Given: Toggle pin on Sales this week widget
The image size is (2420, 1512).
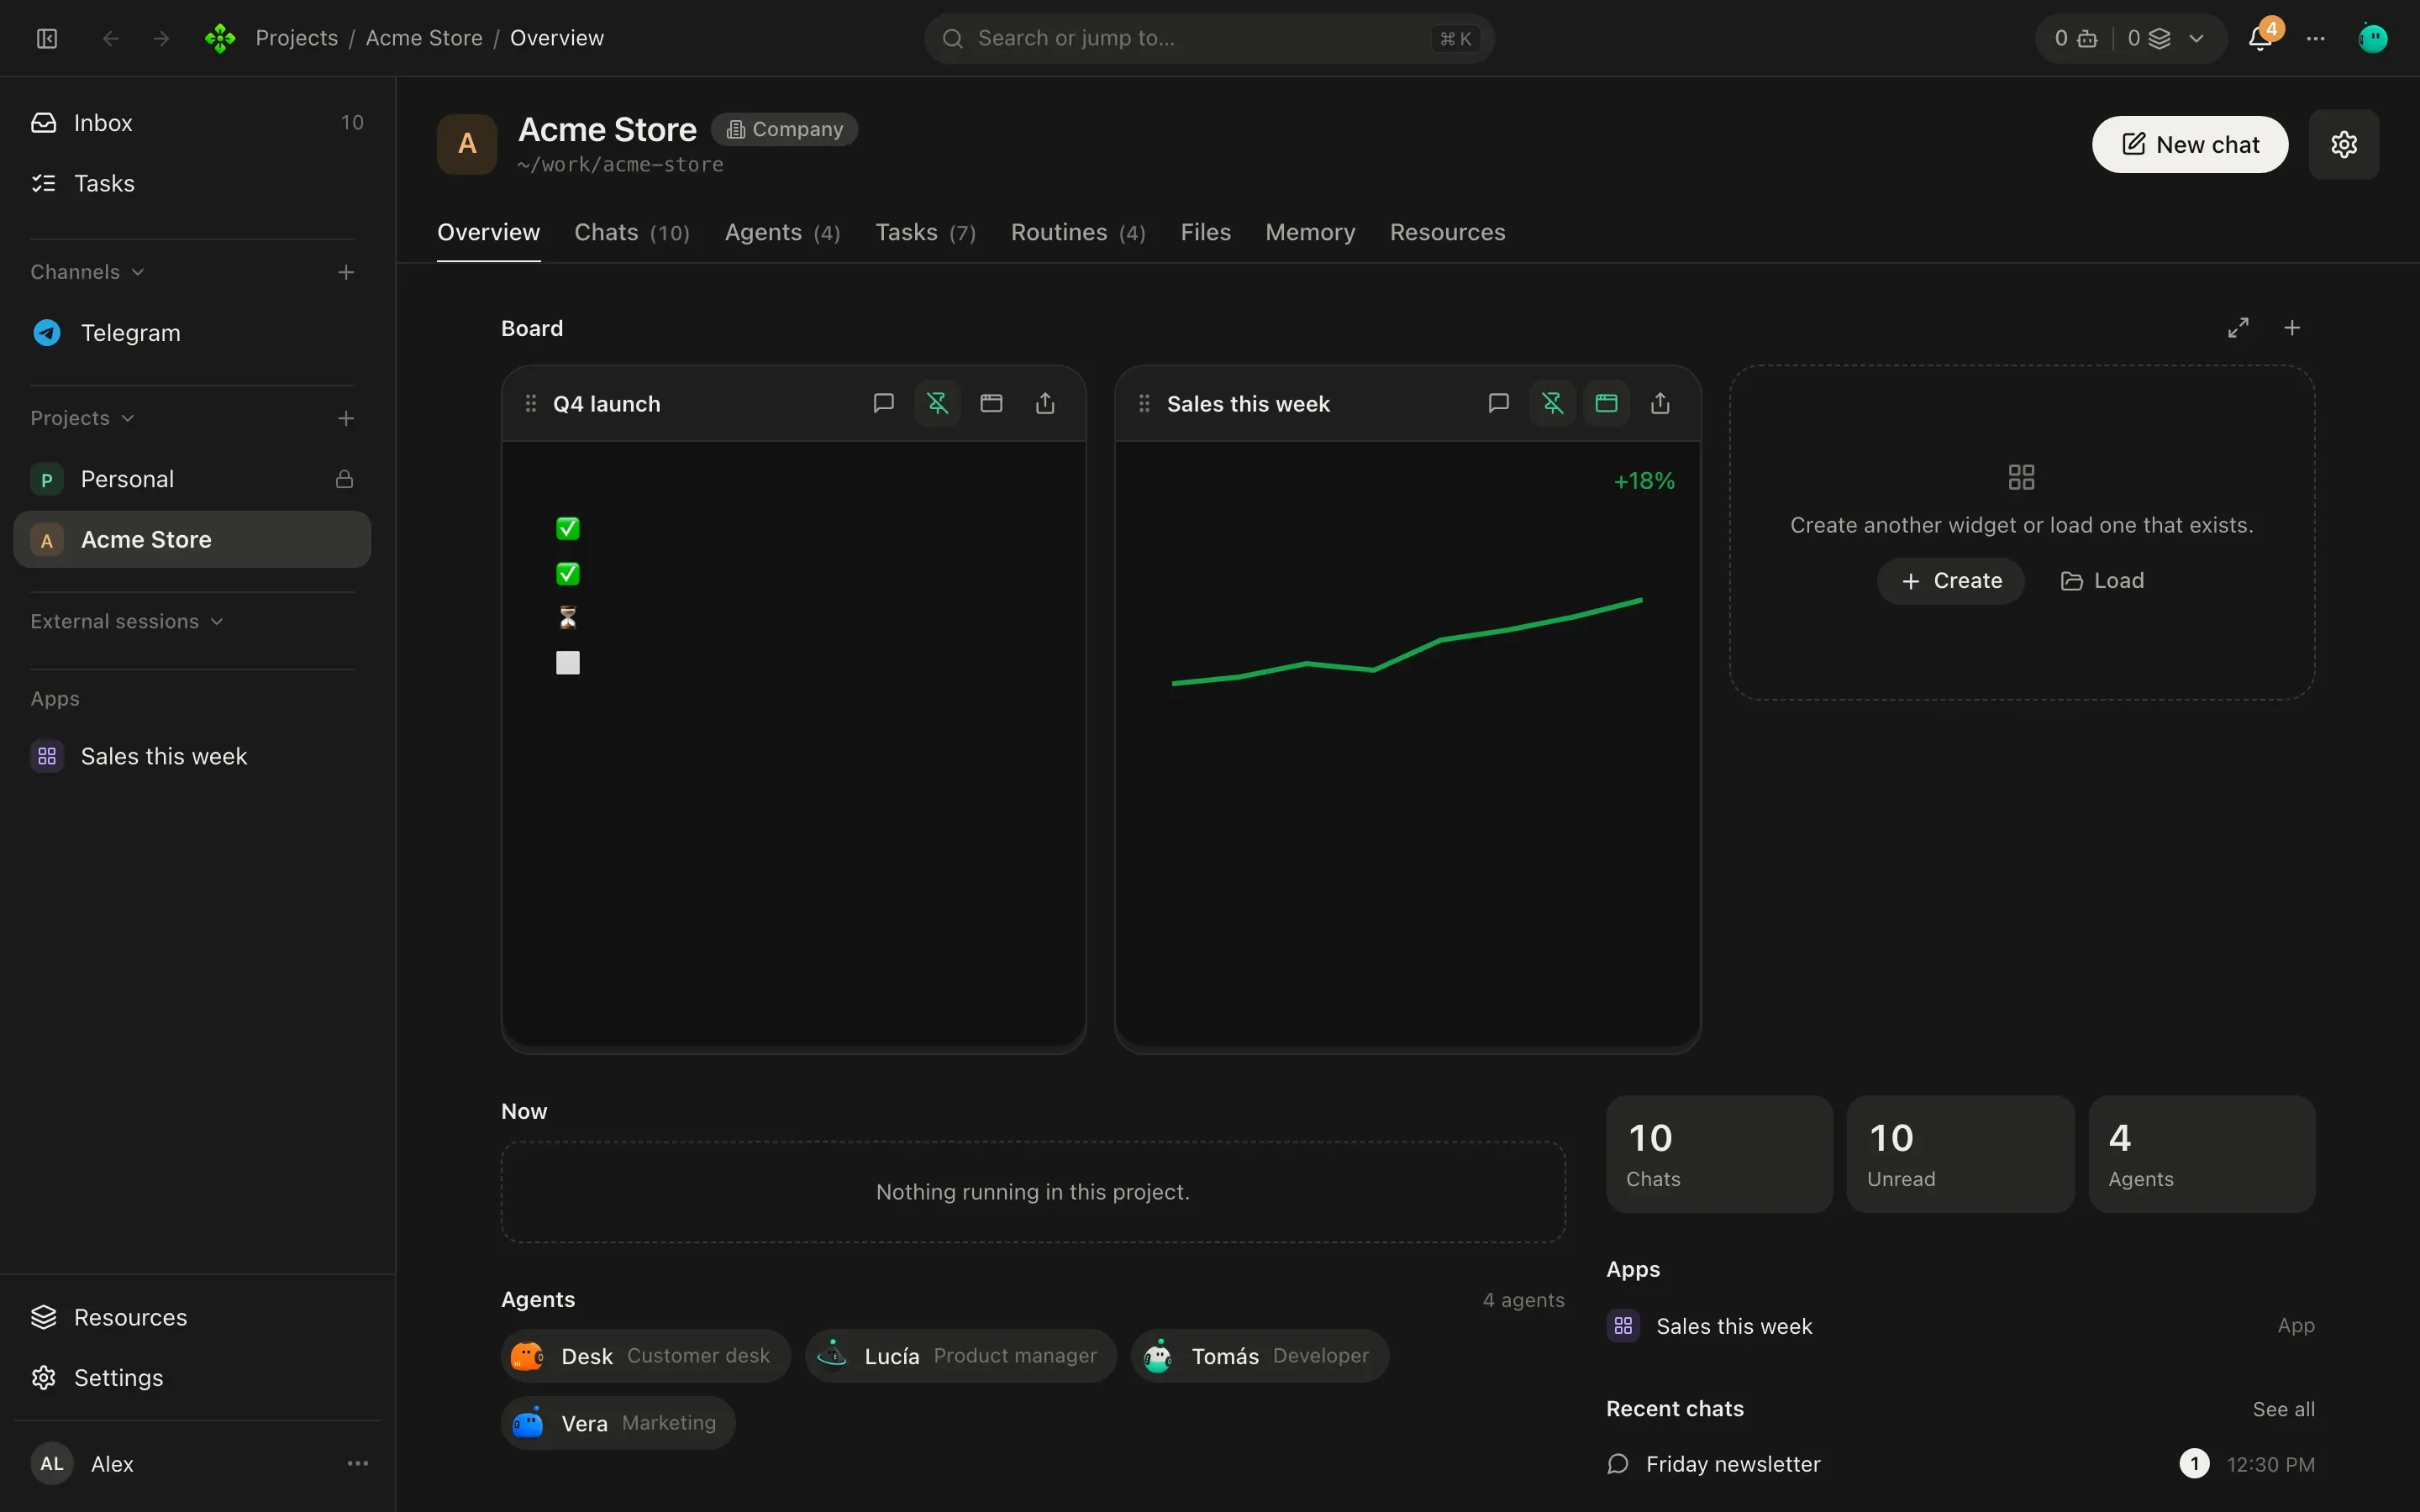Looking at the screenshot, I should click(x=1552, y=403).
